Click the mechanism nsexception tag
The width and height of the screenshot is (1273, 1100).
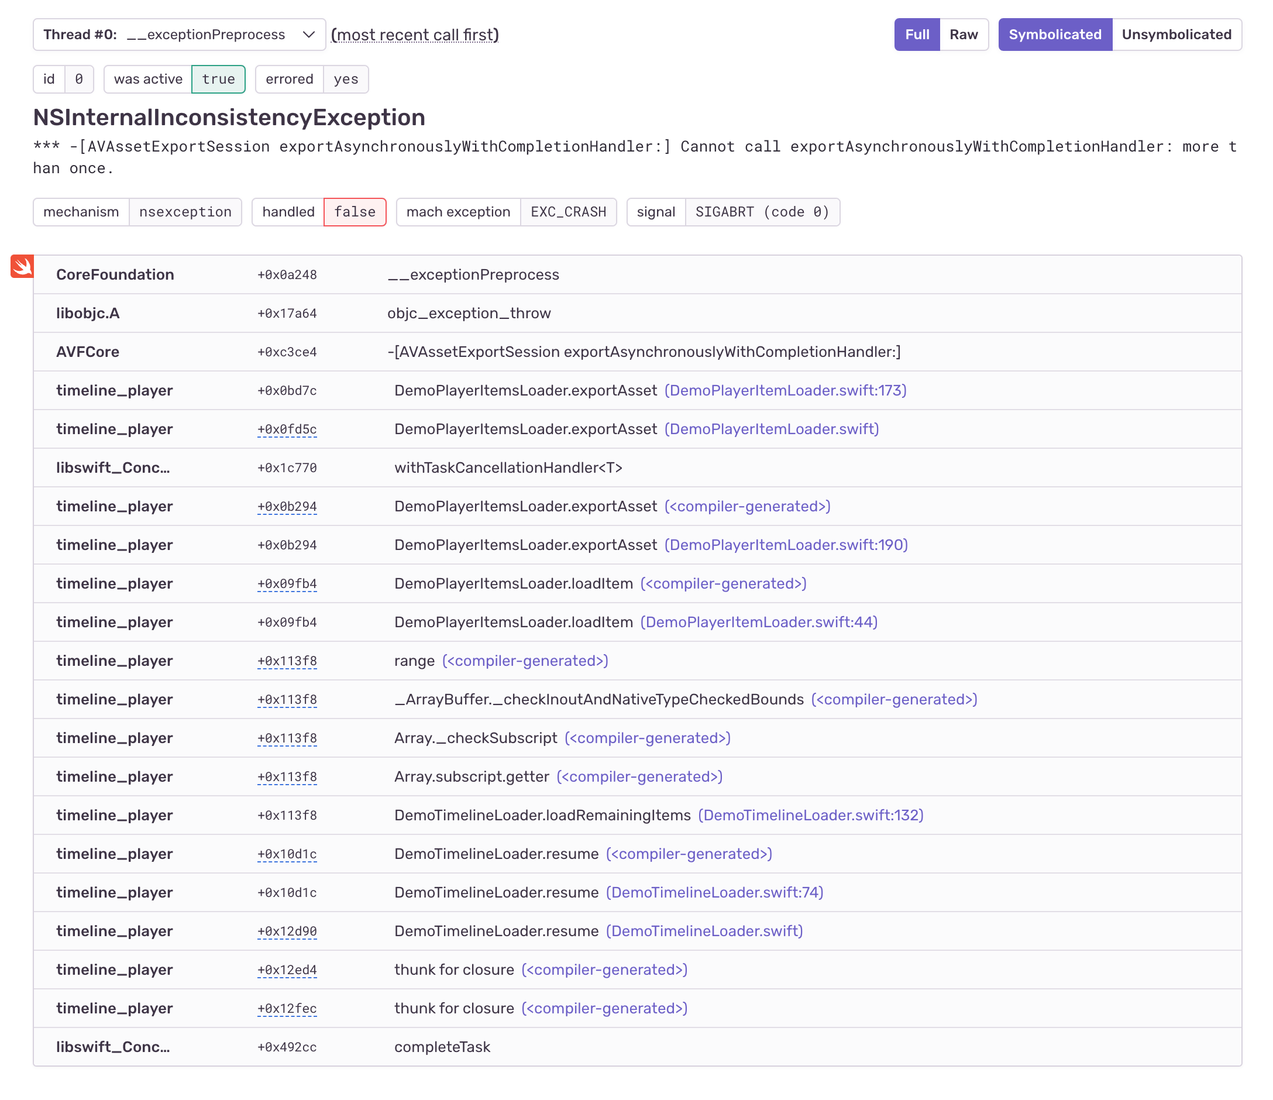137,212
